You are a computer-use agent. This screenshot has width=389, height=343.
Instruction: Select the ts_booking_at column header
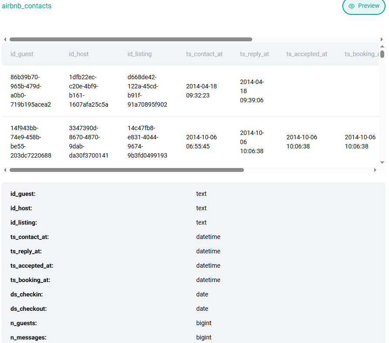(362, 54)
